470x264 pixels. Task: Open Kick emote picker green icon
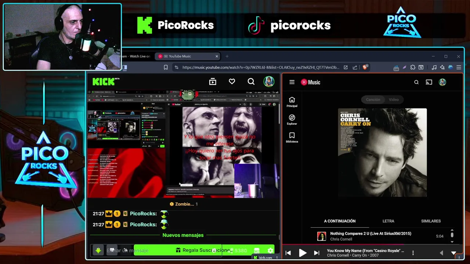tap(98, 250)
